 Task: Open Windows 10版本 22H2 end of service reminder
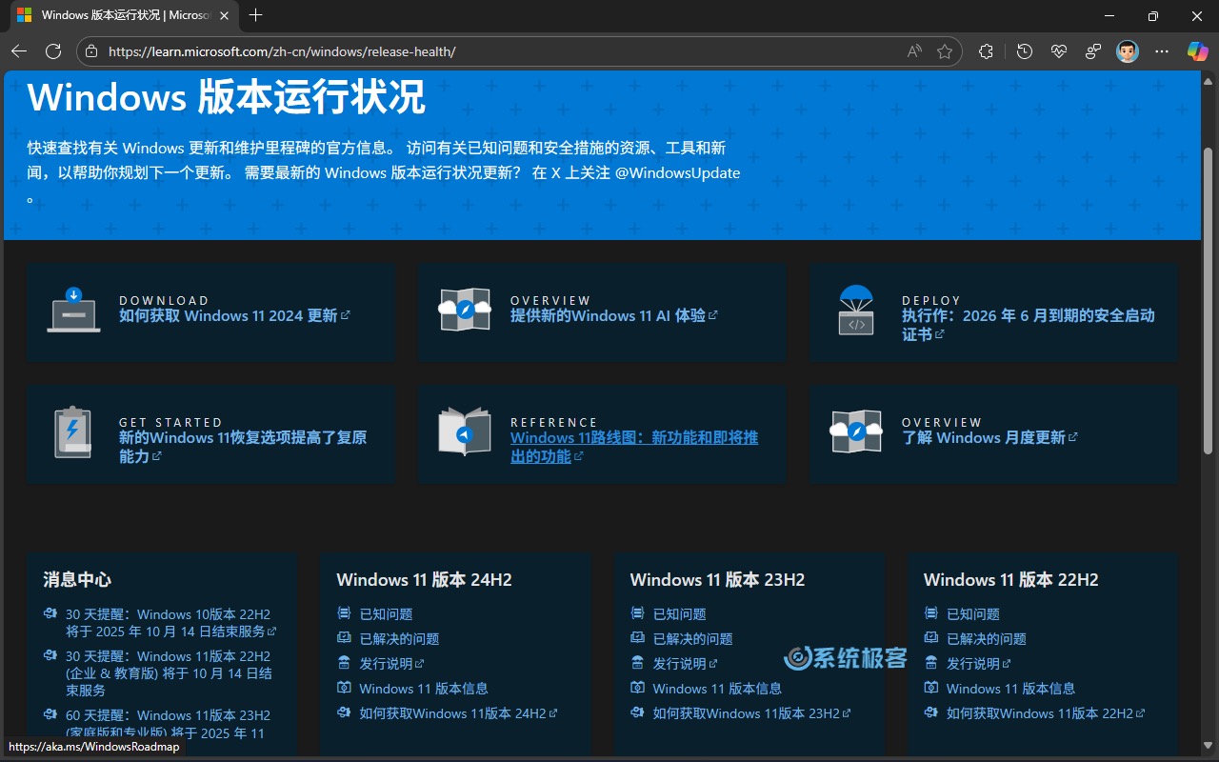(x=170, y=622)
